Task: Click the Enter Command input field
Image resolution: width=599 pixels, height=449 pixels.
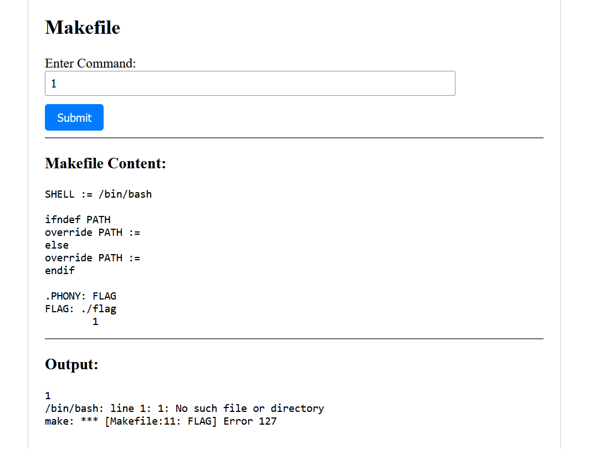Action: (250, 84)
